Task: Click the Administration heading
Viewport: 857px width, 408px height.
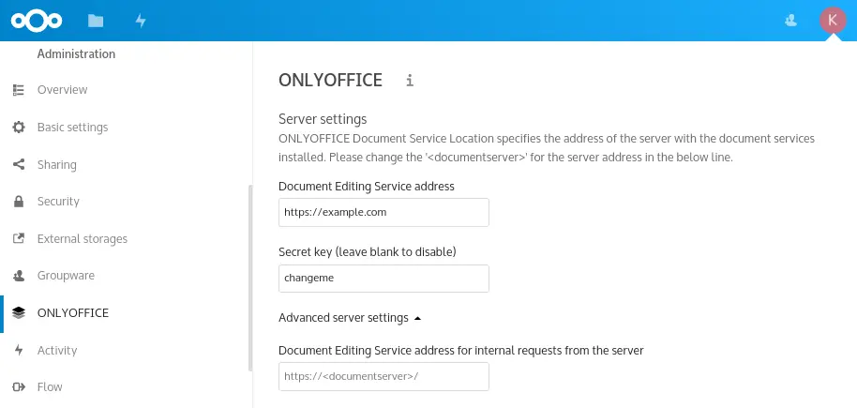Action: click(76, 54)
